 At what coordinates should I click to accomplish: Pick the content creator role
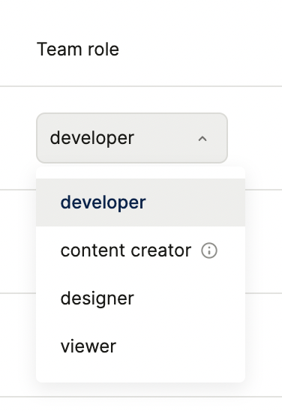pos(140,250)
